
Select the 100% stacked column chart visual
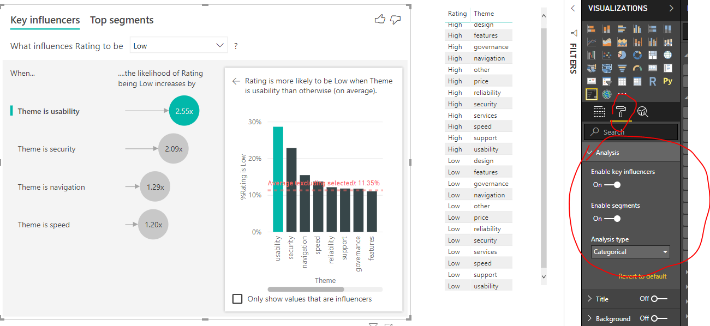pyautogui.click(x=667, y=29)
